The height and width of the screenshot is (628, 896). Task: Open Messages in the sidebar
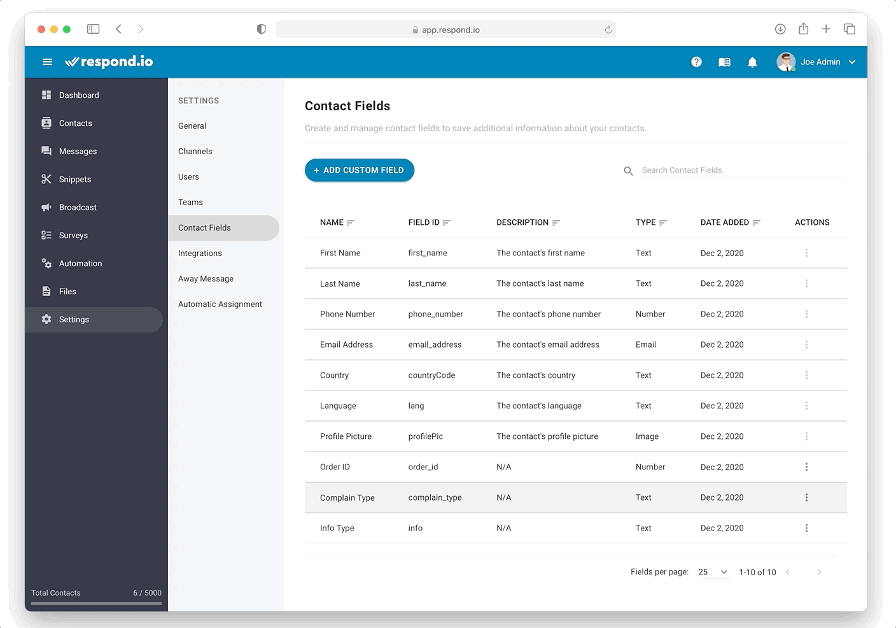[94, 151]
